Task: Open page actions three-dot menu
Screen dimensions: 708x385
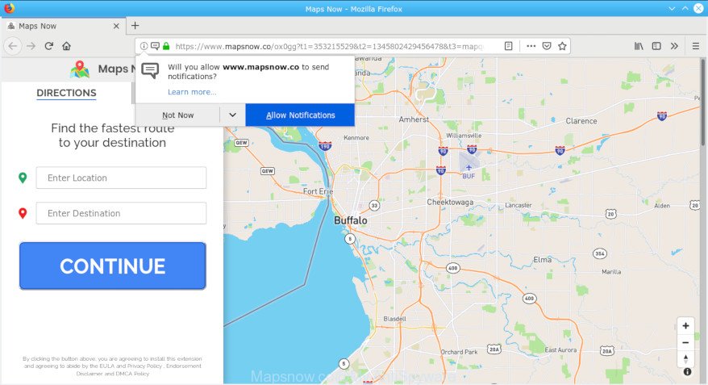Action: point(531,46)
